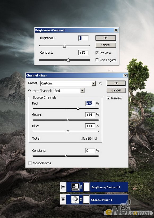The image size is (154, 218).
Task: Select the Channel Mixer 1 layer mask thumbnail
Action: 86,199
